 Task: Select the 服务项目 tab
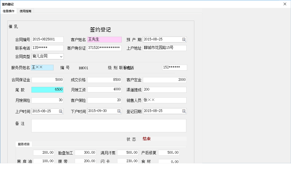[23, 144]
